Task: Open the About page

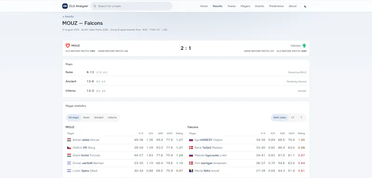Action: [292, 6]
